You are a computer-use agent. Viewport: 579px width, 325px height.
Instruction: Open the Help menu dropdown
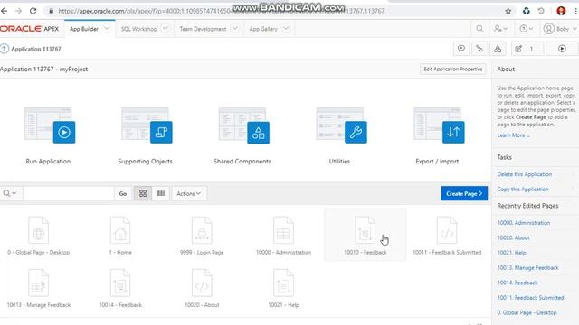coord(526,28)
